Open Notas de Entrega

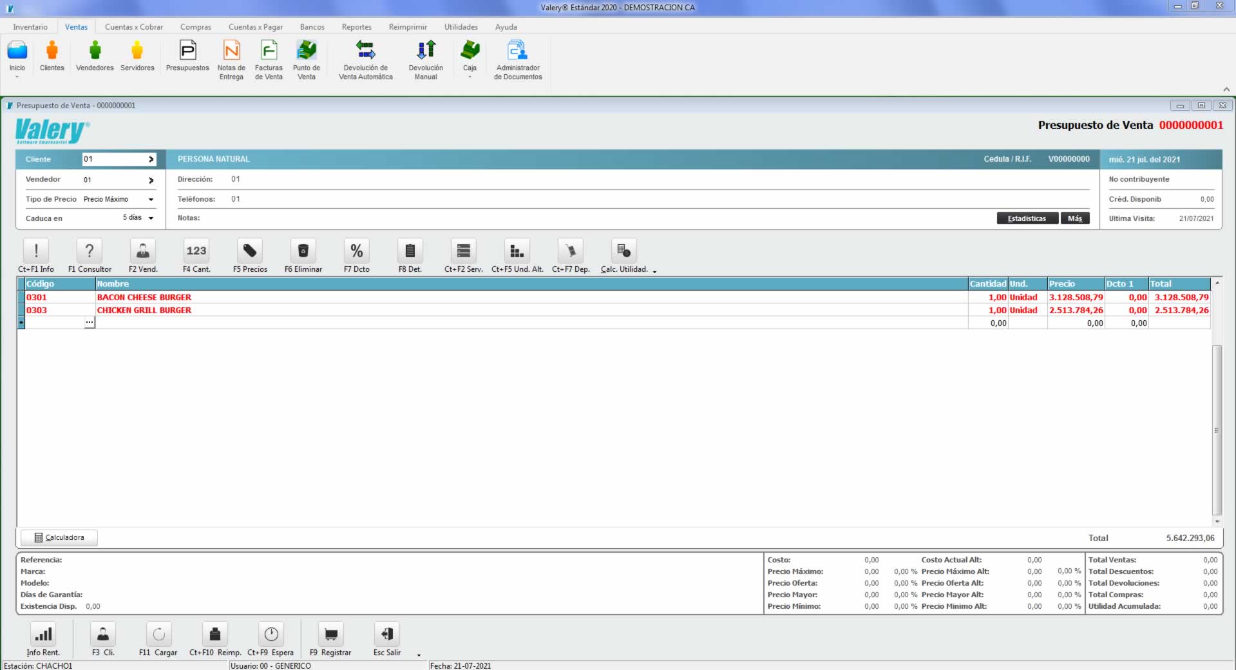click(231, 60)
